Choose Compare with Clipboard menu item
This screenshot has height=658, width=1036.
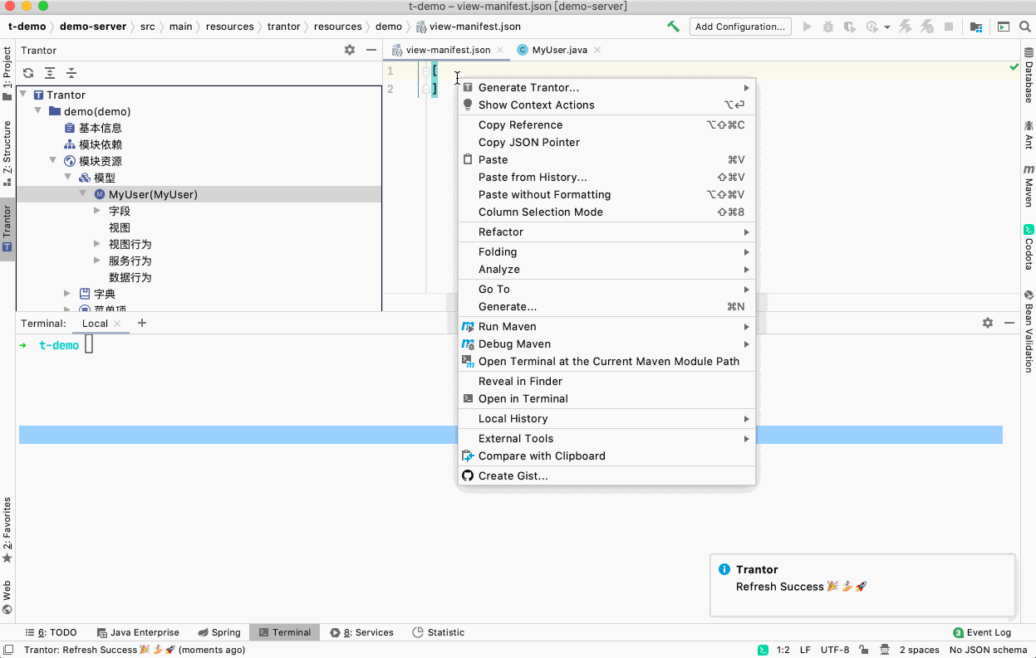coord(606,456)
